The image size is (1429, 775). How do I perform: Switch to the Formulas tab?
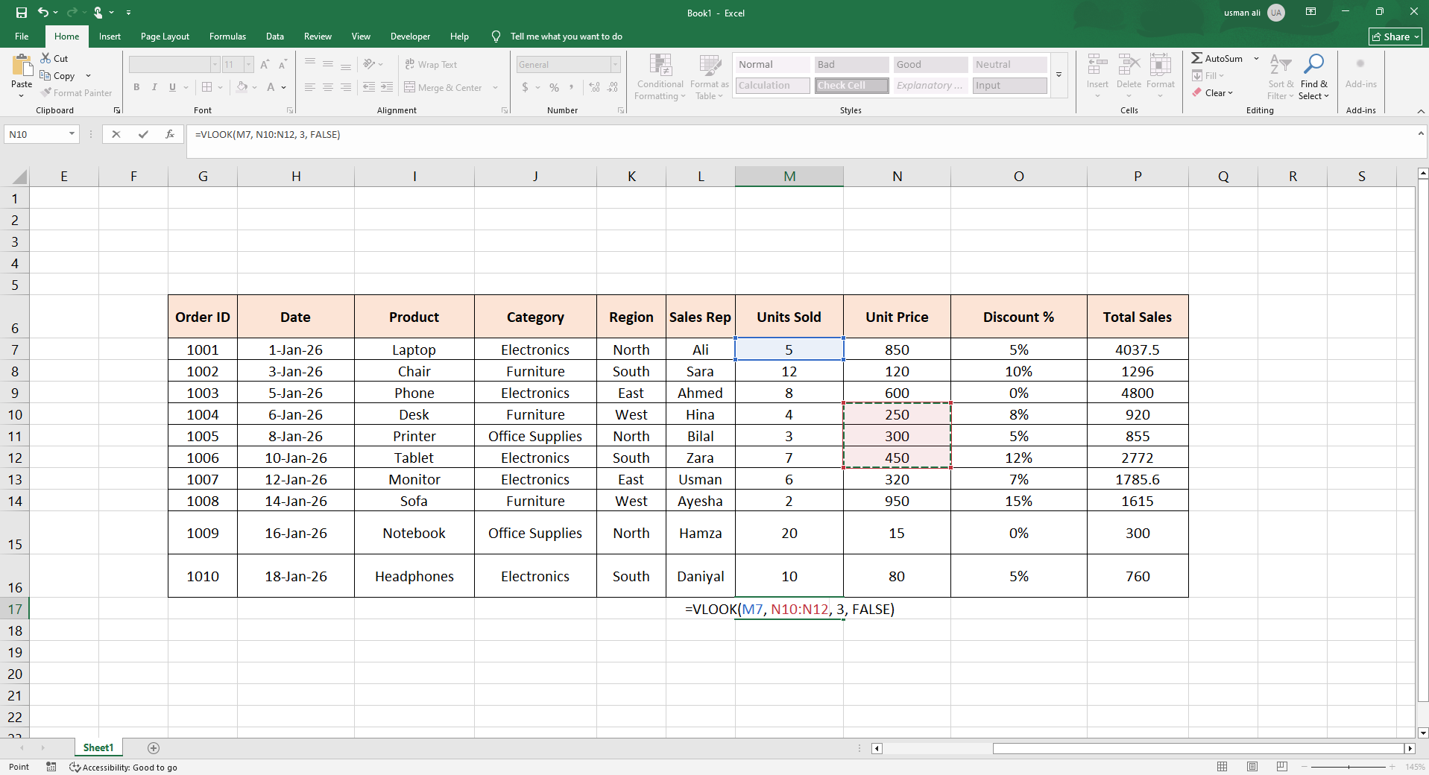(x=227, y=36)
